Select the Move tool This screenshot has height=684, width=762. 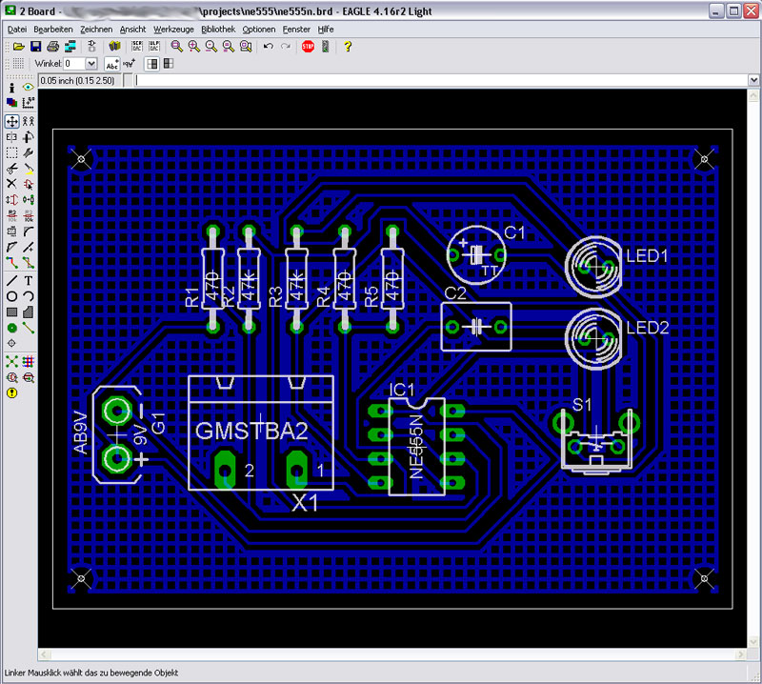point(11,121)
